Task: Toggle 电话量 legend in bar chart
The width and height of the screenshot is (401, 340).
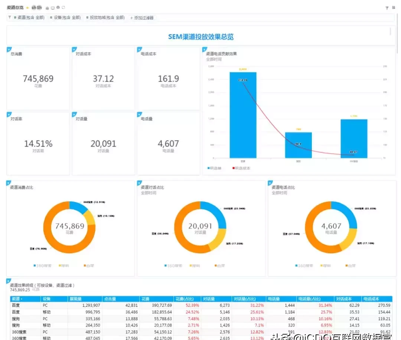Action: pos(214,168)
